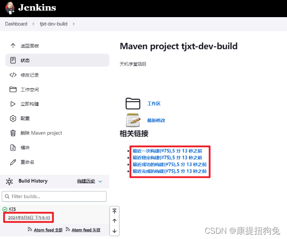Click the gear icon beside 配置

[13, 119]
